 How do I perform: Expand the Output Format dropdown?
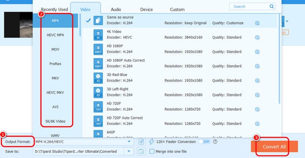coord(129,142)
